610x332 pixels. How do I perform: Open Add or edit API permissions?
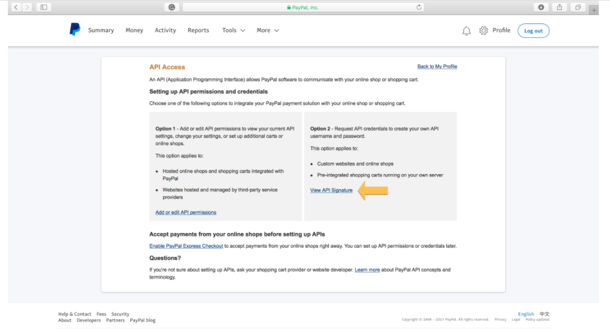(185, 212)
